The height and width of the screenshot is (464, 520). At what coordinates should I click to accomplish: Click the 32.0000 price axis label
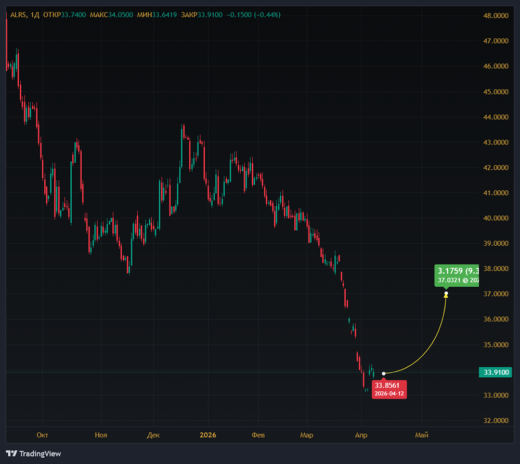click(x=496, y=420)
